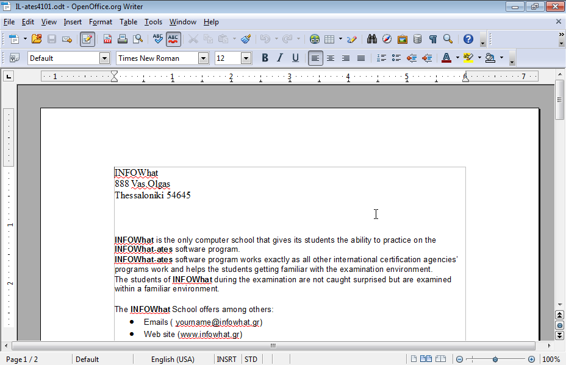Open the Insert menu
Screen dimensions: 566x365
click(x=73, y=22)
